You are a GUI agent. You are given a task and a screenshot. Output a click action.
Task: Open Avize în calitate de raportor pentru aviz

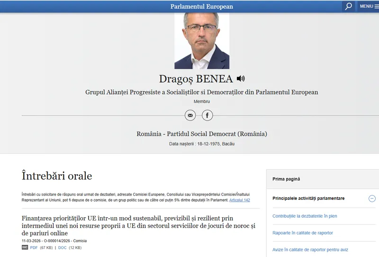tap(310, 249)
